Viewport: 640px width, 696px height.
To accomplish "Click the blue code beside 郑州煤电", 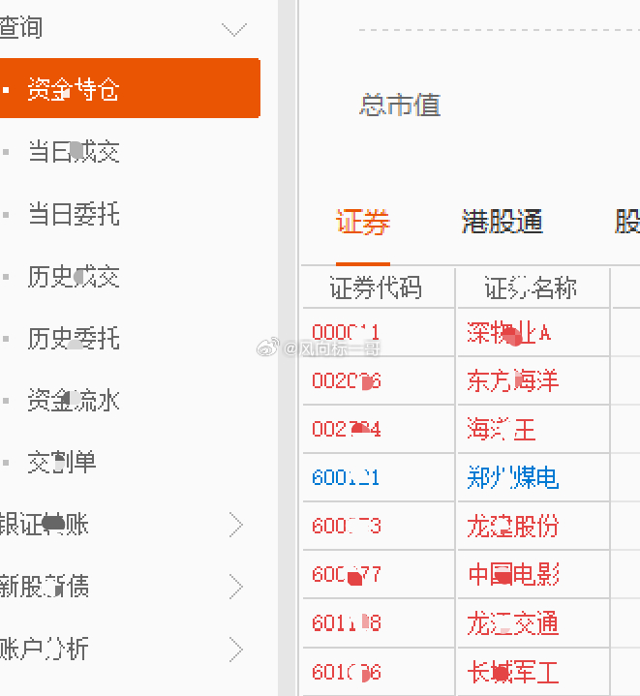I will point(346,478).
